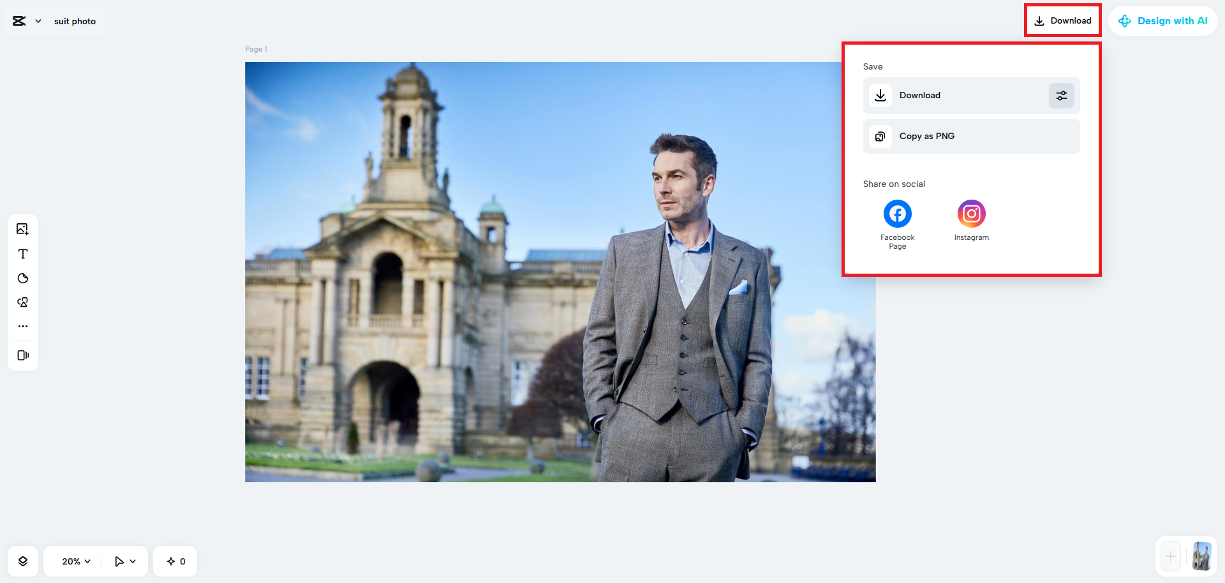1225x583 pixels.
Task: Open Design with AI
Action: [x=1163, y=20]
